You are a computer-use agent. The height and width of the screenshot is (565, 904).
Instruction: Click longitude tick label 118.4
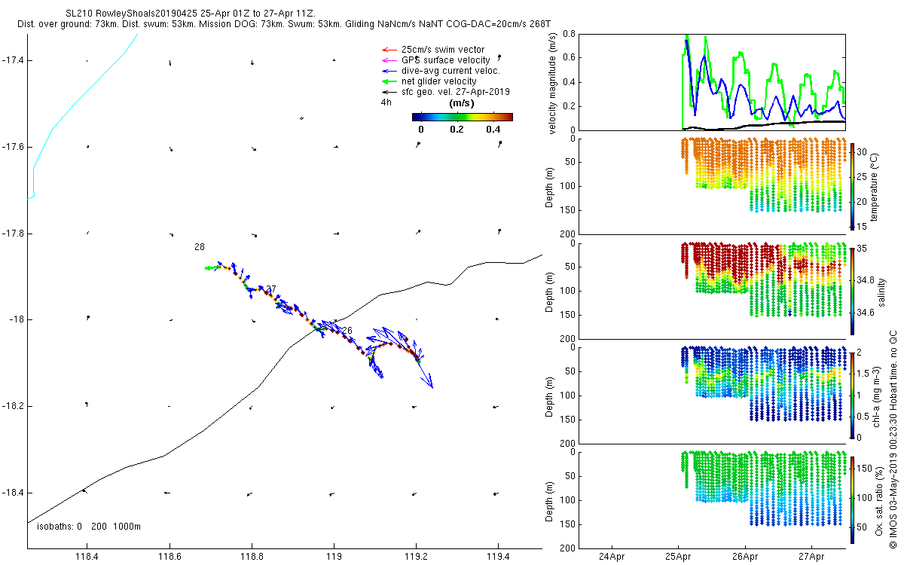click(x=87, y=557)
